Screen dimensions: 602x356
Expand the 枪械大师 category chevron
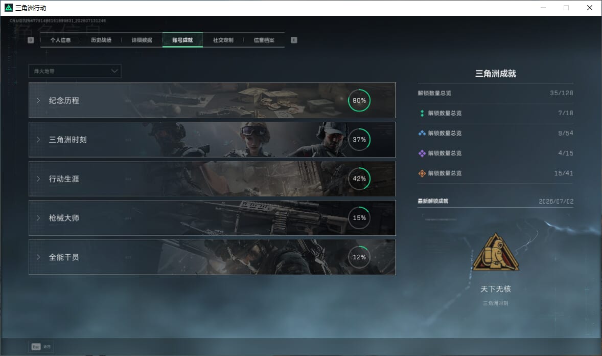(x=38, y=218)
